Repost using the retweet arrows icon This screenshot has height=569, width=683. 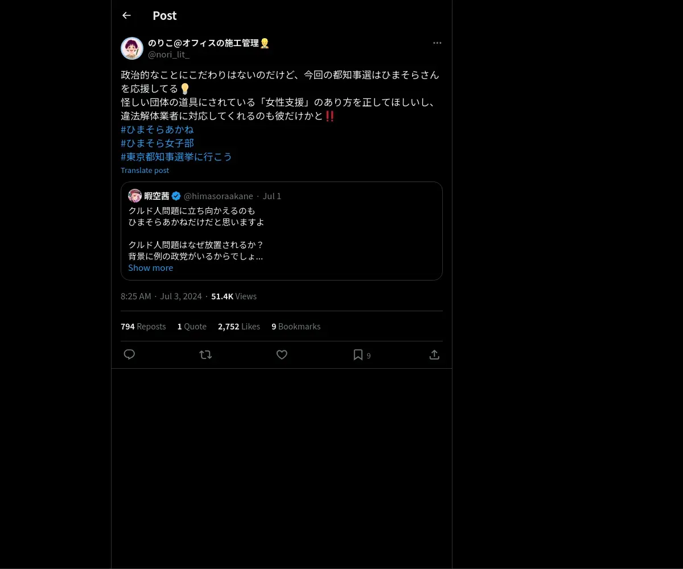(x=205, y=354)
